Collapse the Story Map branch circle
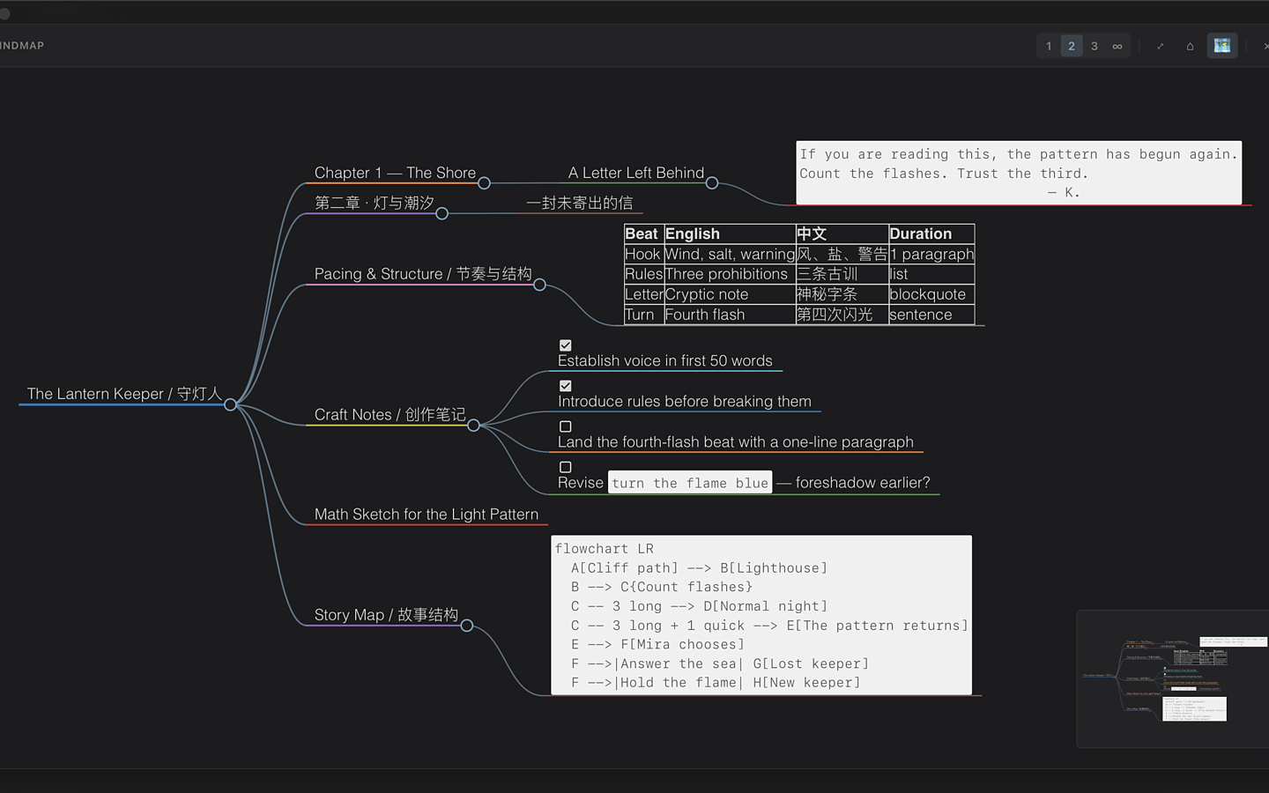This screenshot has height=793, width=1269. (467, 626)
